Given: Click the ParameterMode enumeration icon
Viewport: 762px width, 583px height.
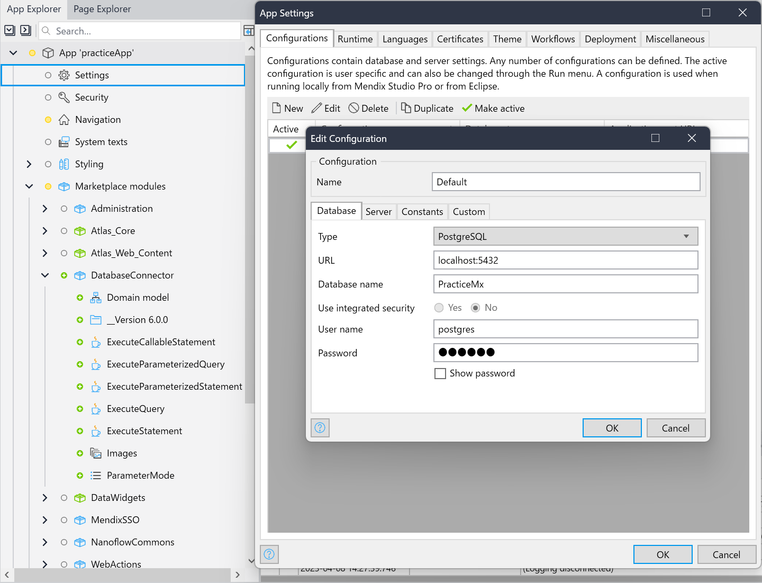Looking at the screenshot, I should pos(96,476).
